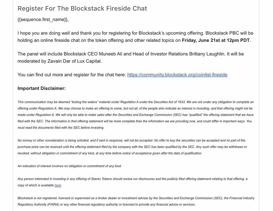Click the line "An indication of interest involves"
Viewport: 273px width, 211px height.
[x=69, y=166]
